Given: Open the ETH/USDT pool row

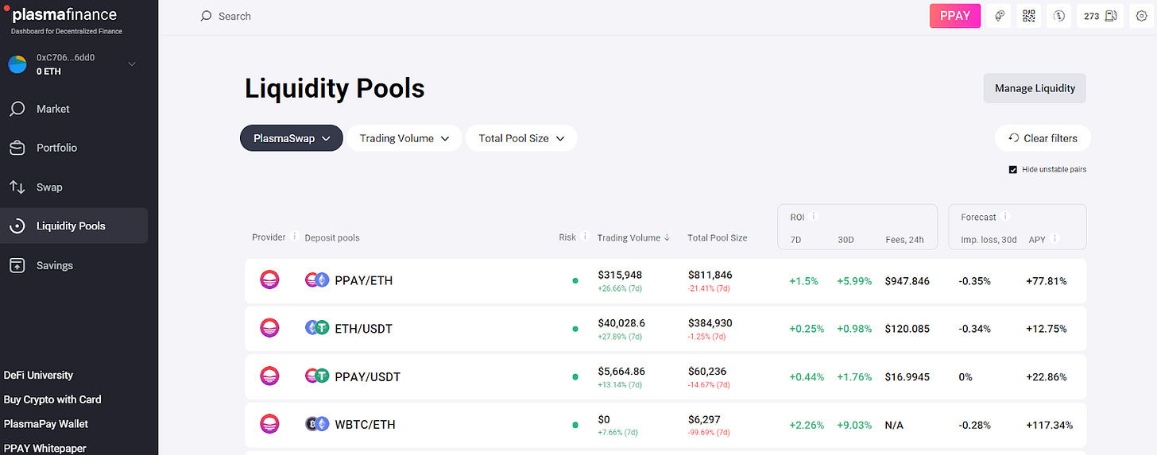Looking at the screenshot, I should coord(666,329).
